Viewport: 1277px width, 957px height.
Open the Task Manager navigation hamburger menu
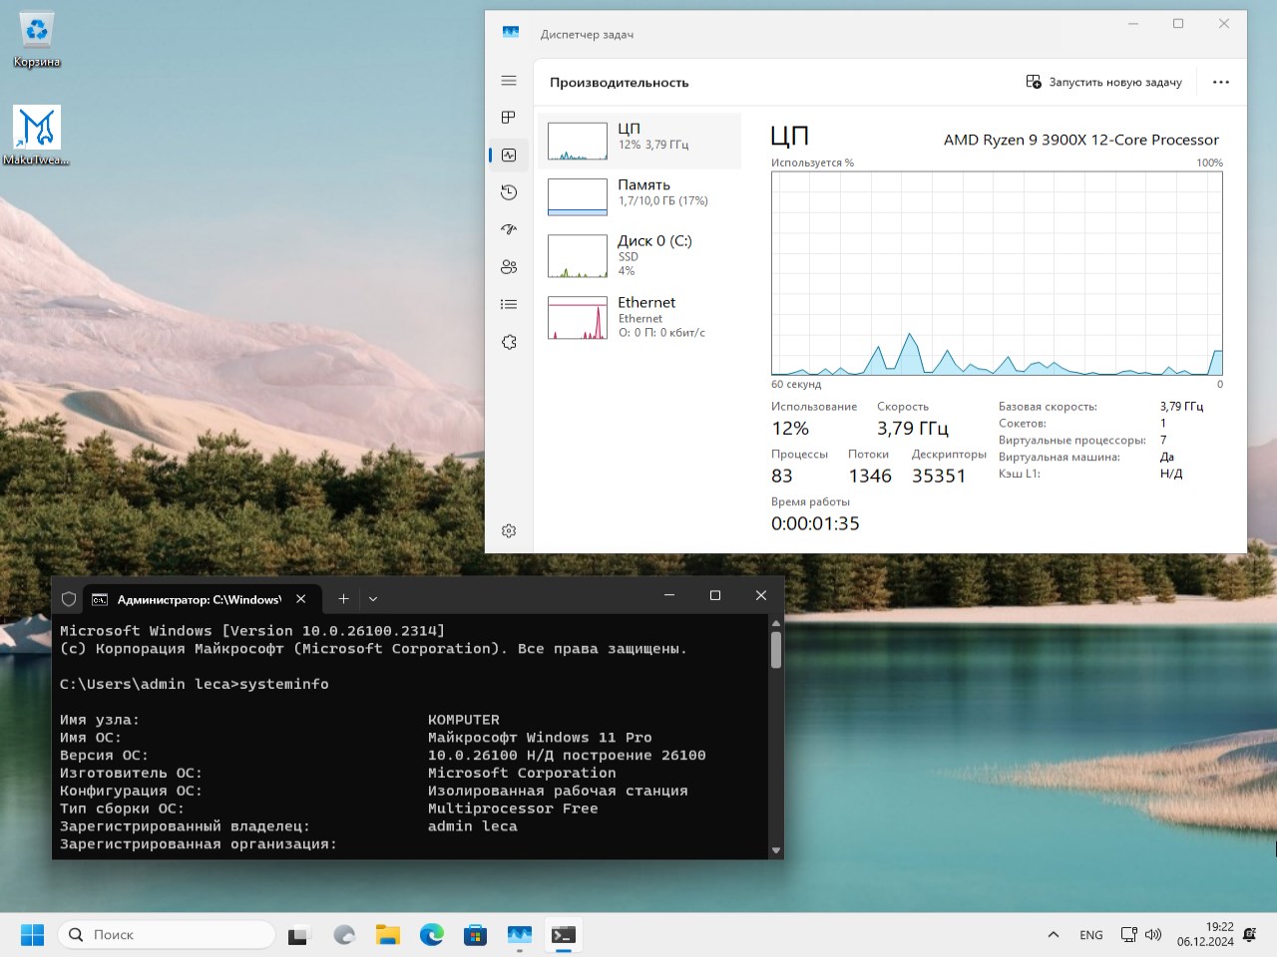pos(509,81)
